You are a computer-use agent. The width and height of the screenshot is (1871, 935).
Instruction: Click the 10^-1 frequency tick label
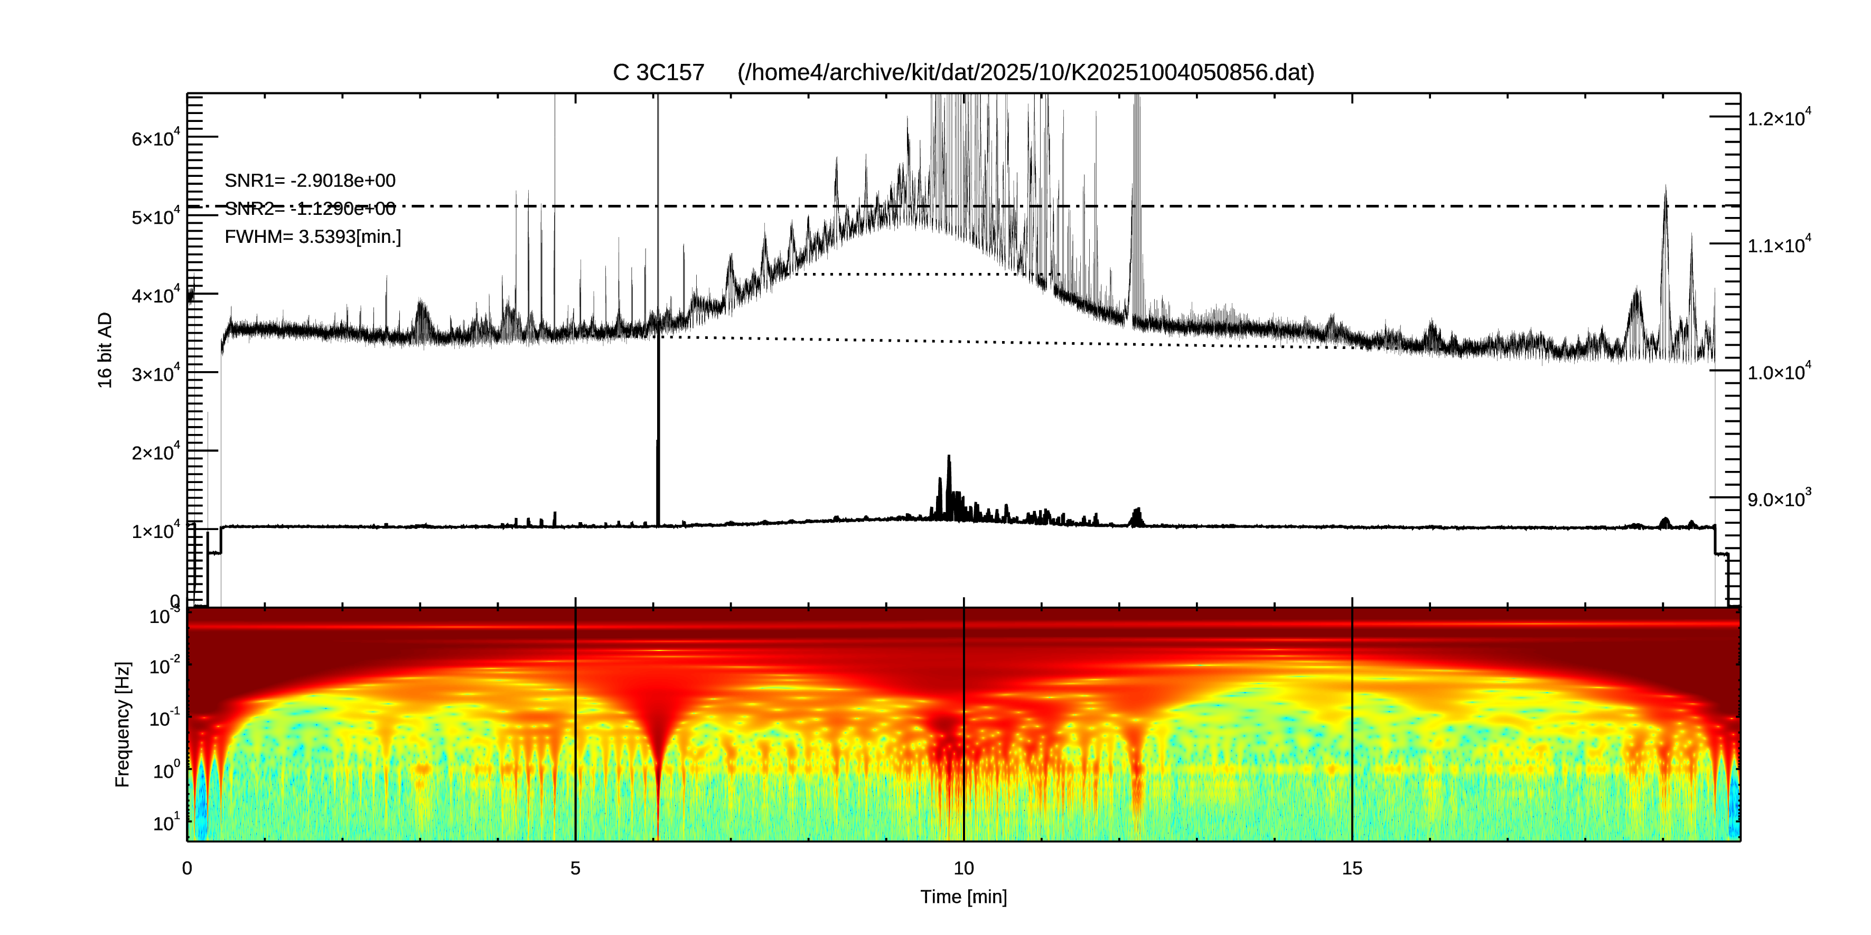(163, 719)
